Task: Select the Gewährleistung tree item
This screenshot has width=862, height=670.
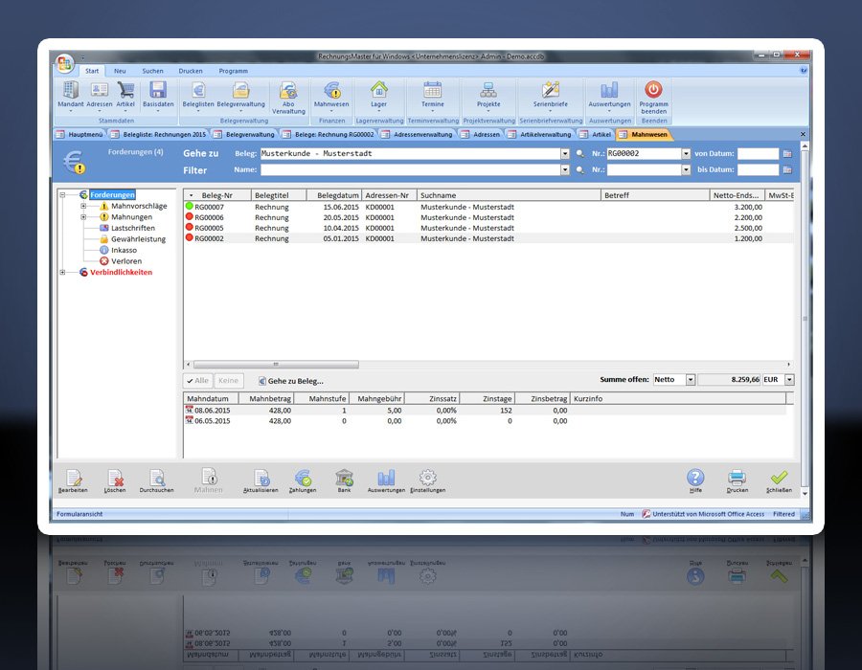Action: click(x=138, y=239)
